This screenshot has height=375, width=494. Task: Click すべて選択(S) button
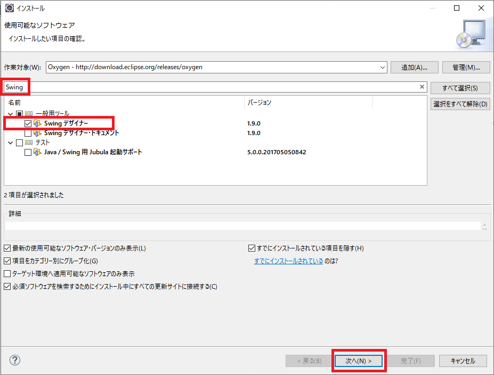coord(460,88)
